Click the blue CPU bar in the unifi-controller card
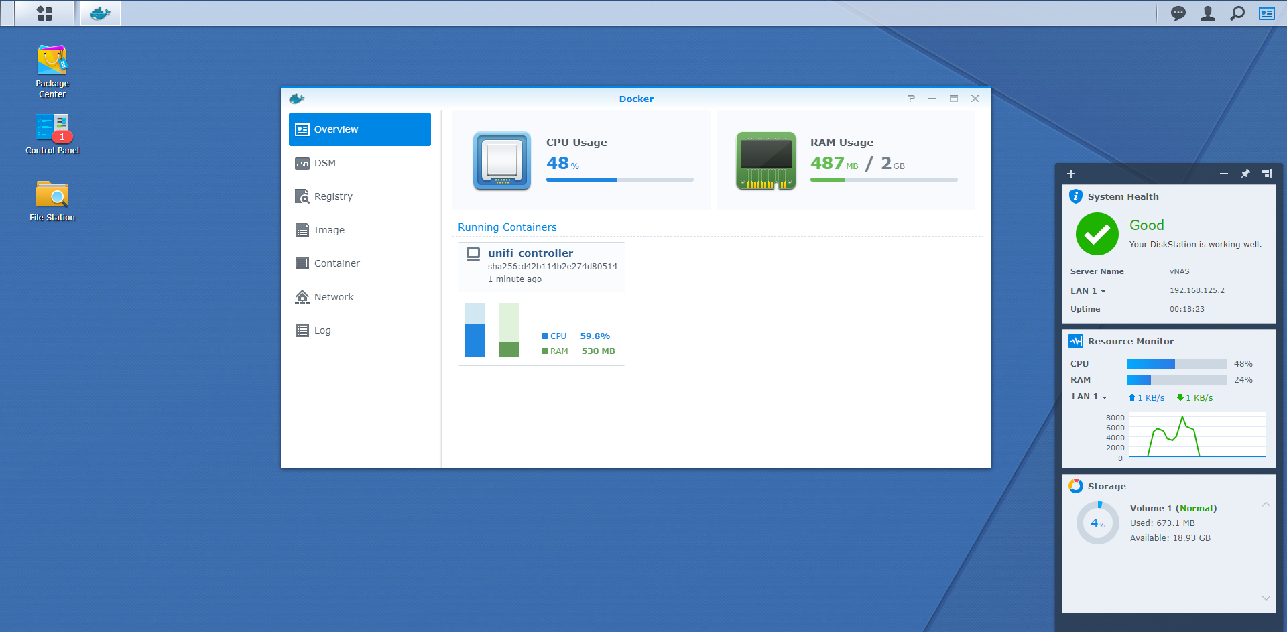 coord(475,330)
